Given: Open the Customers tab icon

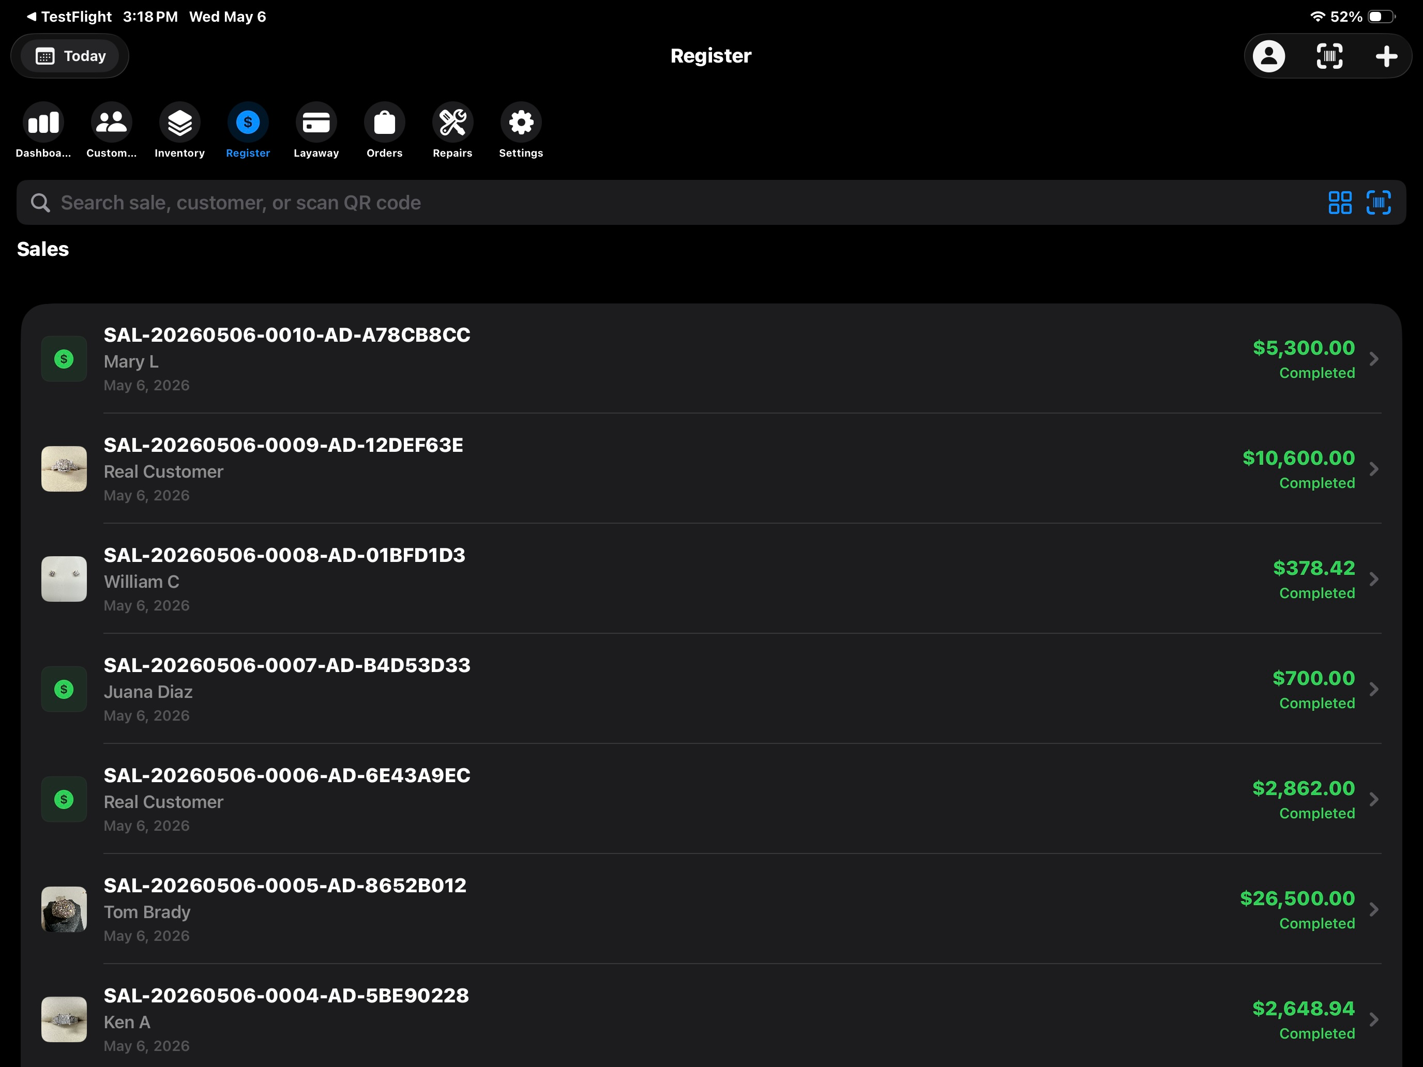Looking at the screenshot, I should [x=111, y=122].
